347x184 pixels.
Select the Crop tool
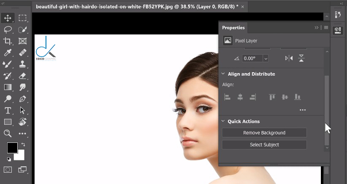pos(8,41)
